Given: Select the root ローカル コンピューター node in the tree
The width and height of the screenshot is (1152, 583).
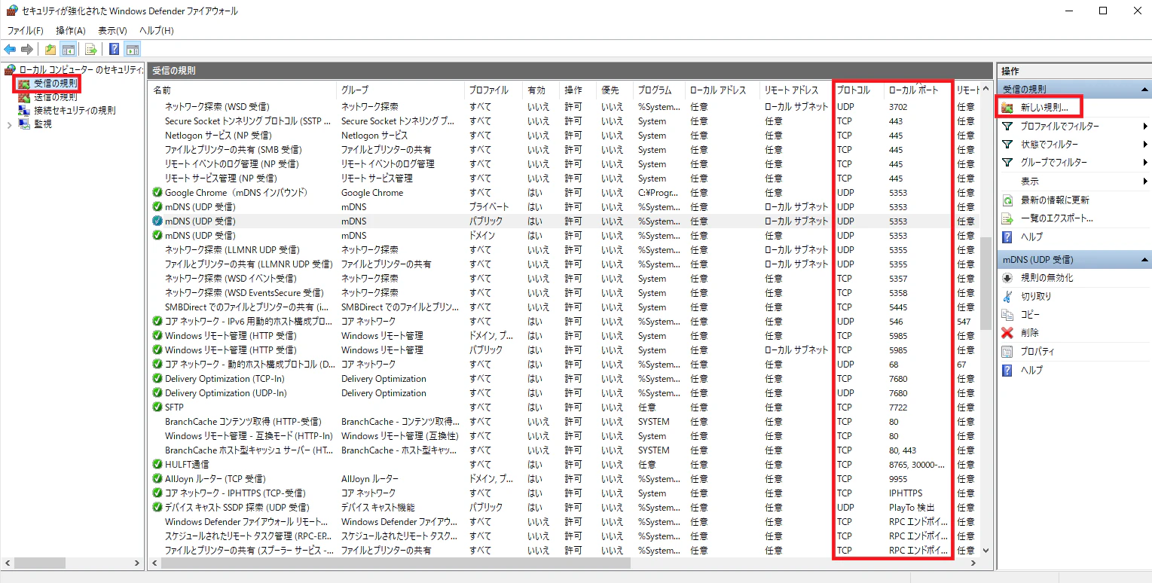Looking at the screenshot, I should tap(81, 70).
